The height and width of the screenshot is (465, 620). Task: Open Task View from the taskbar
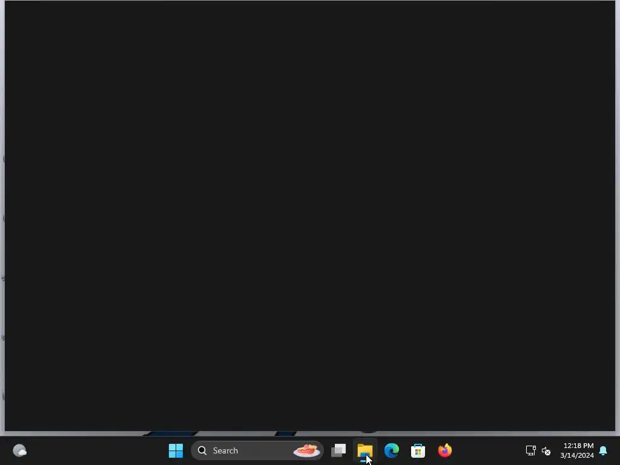click(x=338, y=450)
